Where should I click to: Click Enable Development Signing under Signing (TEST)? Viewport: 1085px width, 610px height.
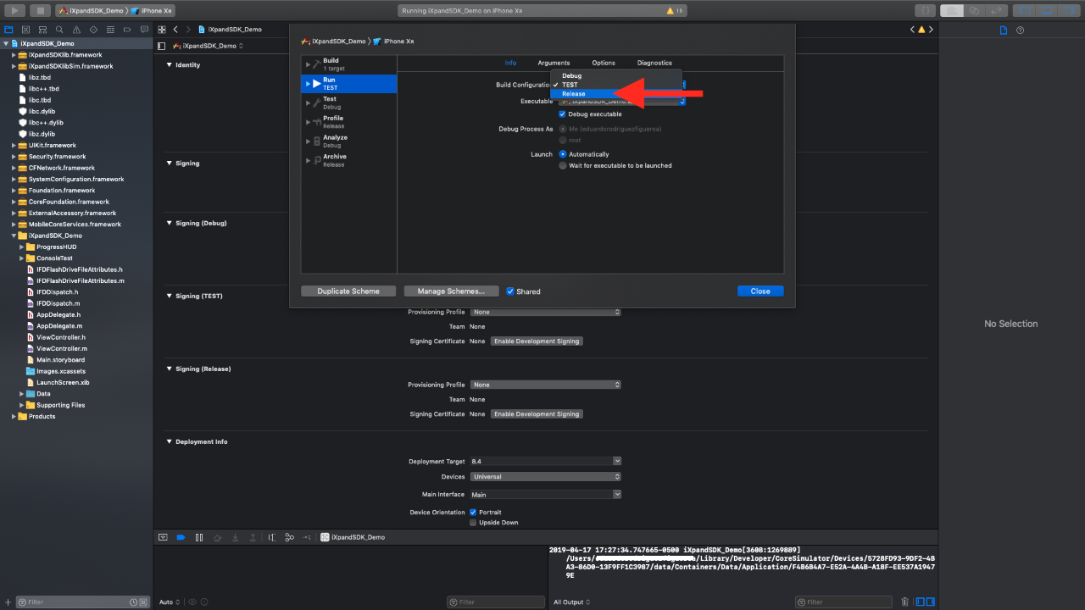537,341
